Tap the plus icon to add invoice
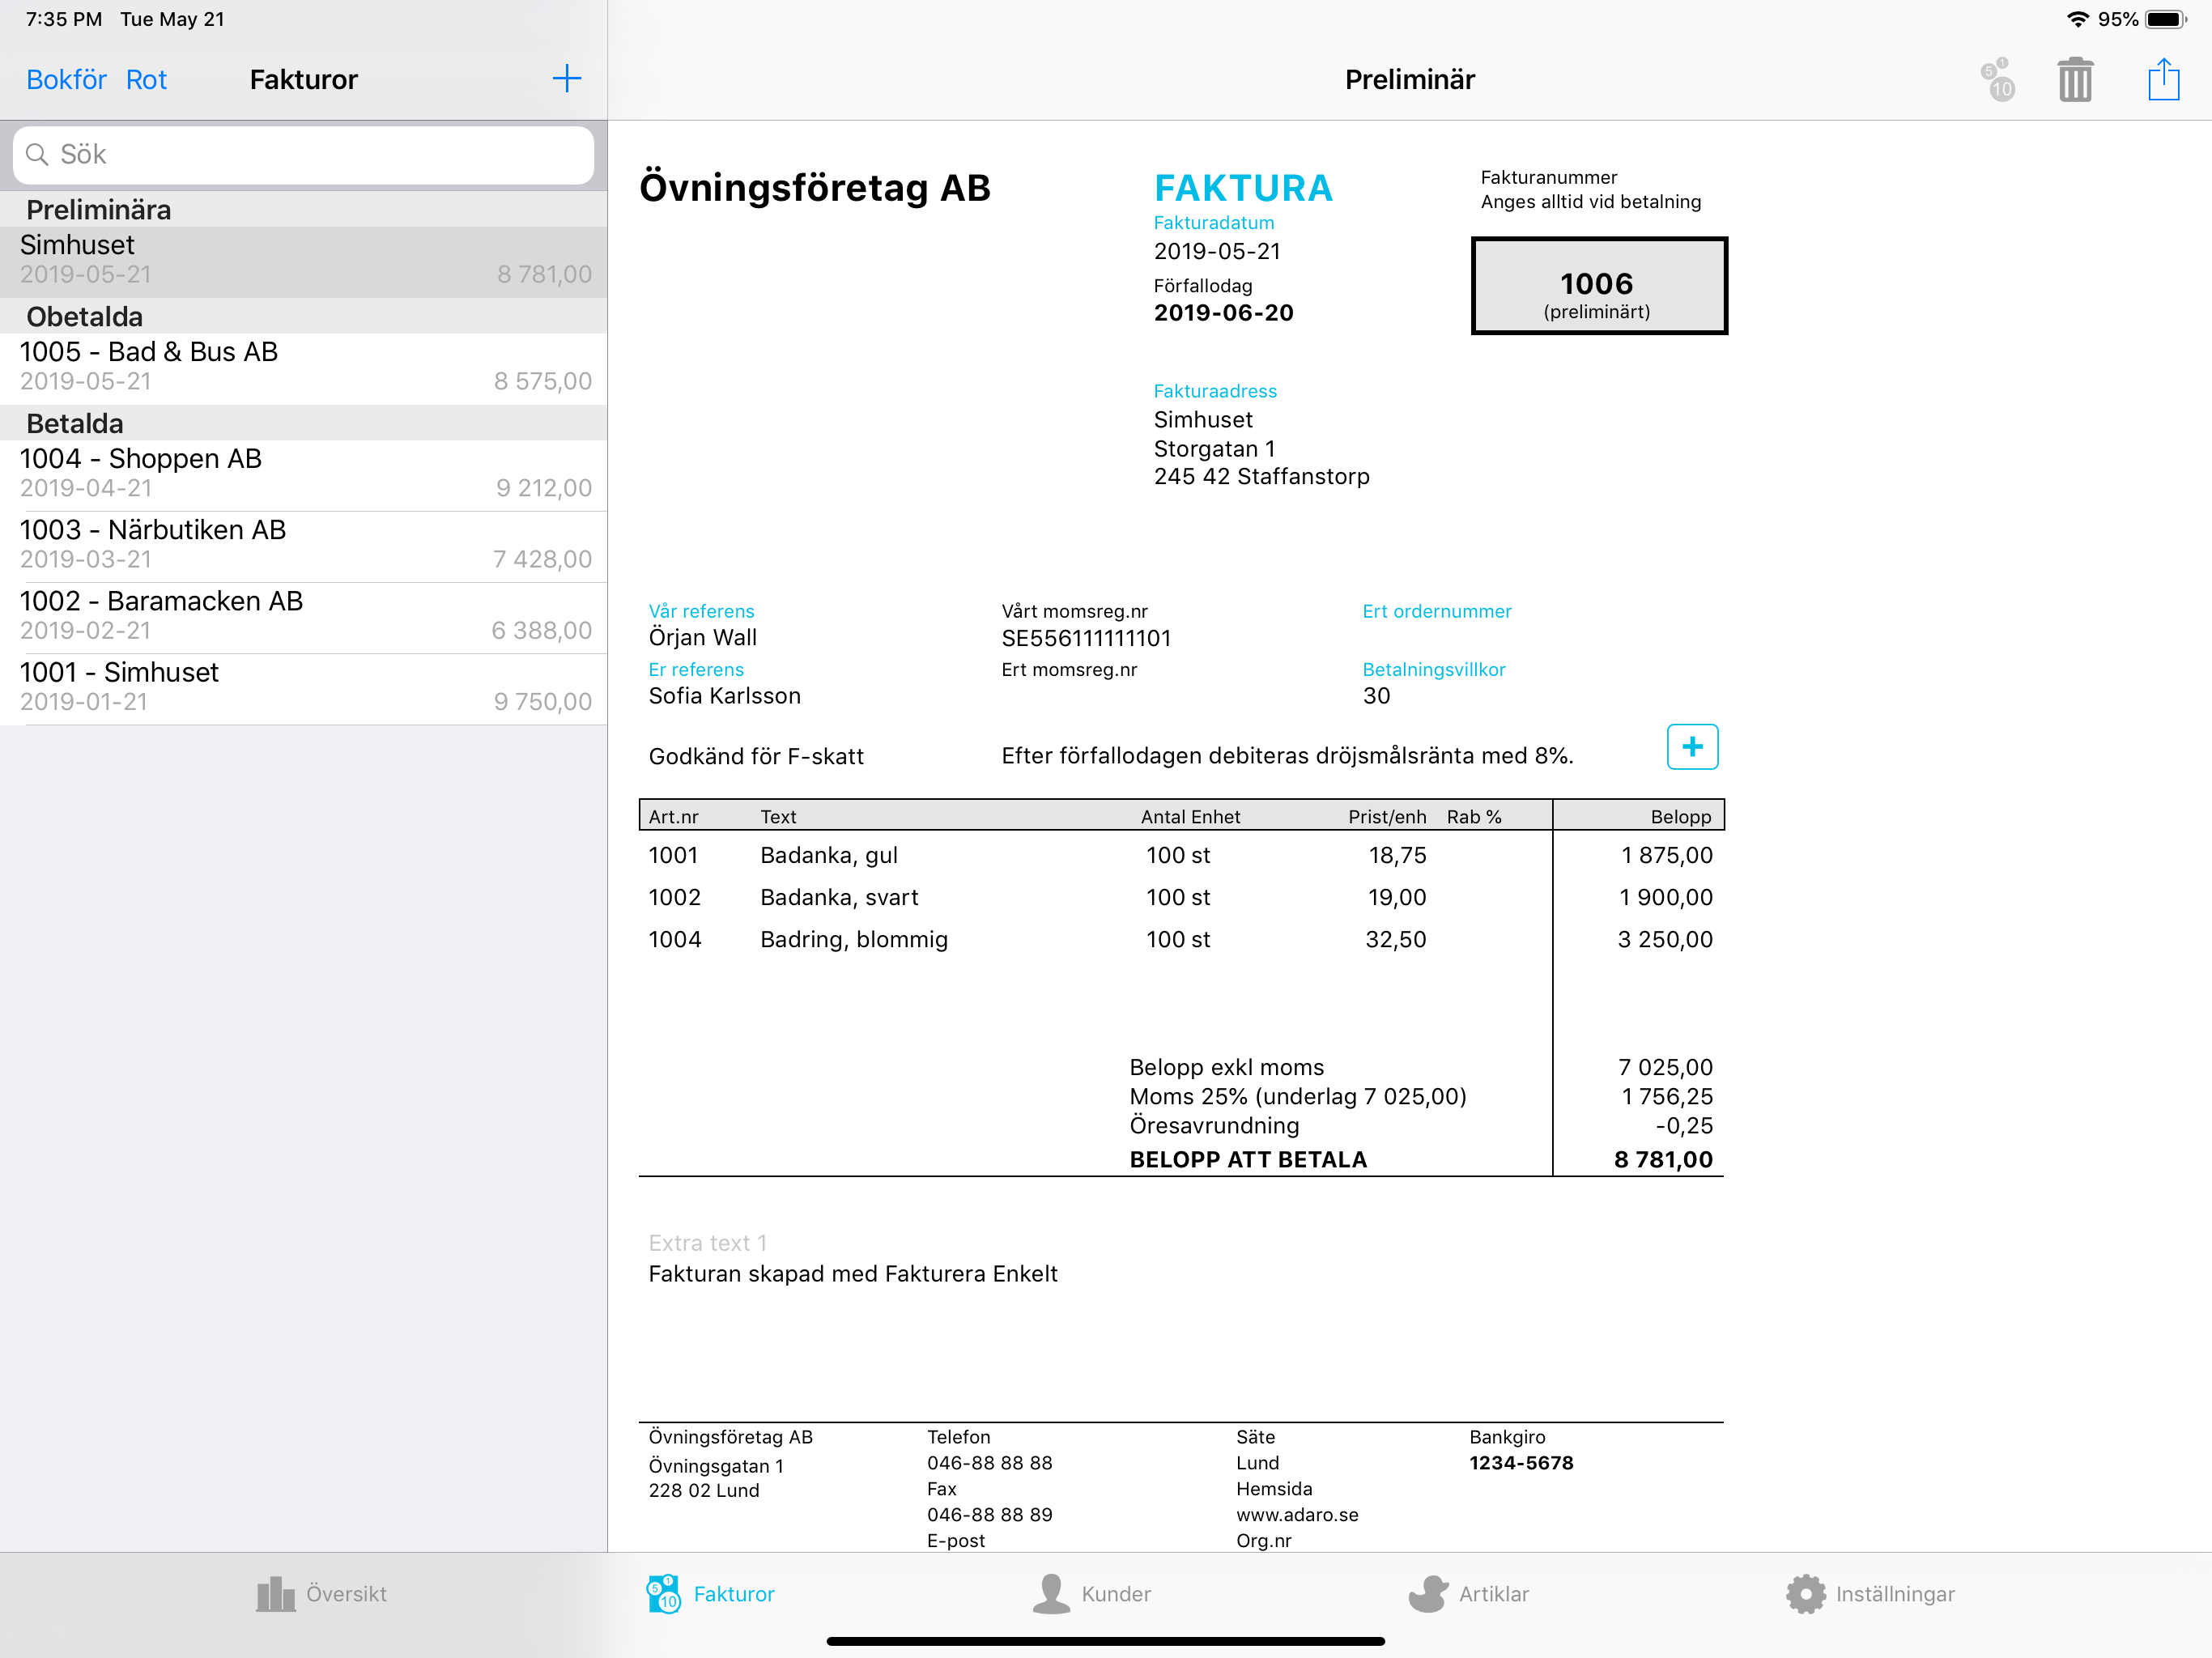 pyautogui.click(x=566, y=79)
